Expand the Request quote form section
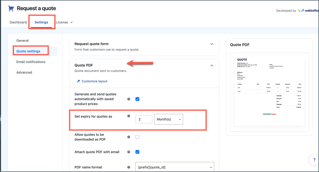 point(212,44)
